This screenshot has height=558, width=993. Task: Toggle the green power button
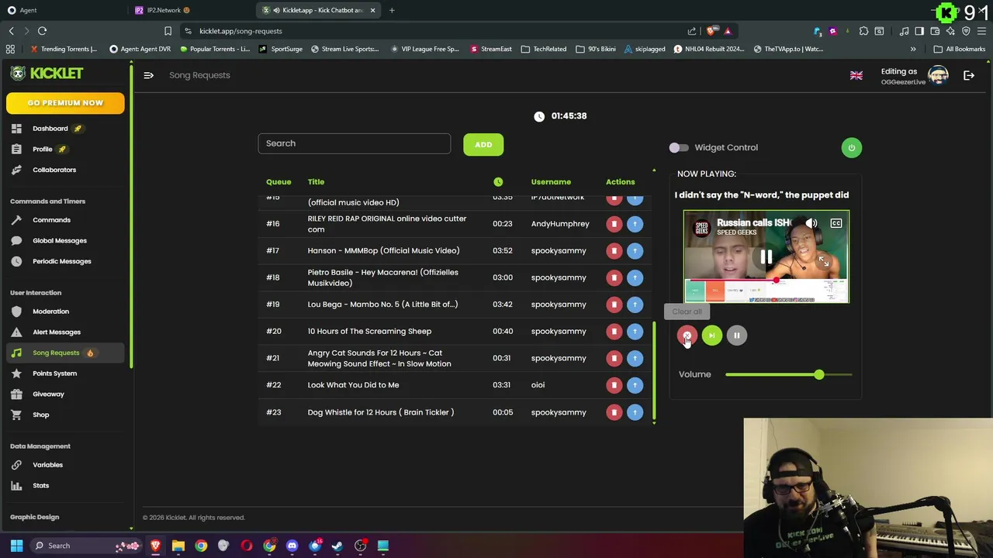pyautogui.click(x=851, y=147)
